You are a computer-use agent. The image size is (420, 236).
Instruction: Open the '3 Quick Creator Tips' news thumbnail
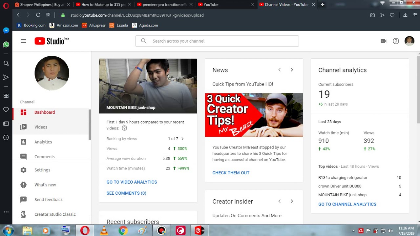pos(254,115)
